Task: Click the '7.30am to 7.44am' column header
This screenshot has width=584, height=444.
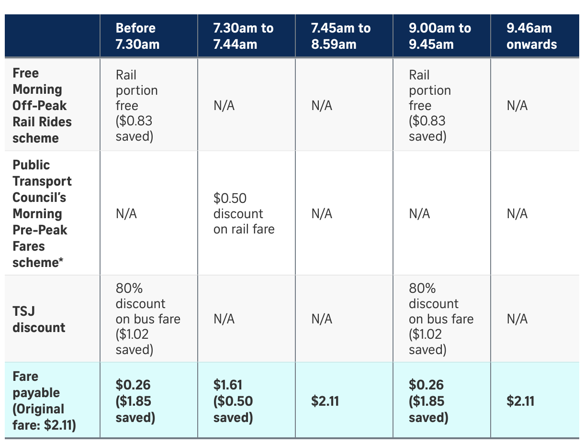Action: 243,36
